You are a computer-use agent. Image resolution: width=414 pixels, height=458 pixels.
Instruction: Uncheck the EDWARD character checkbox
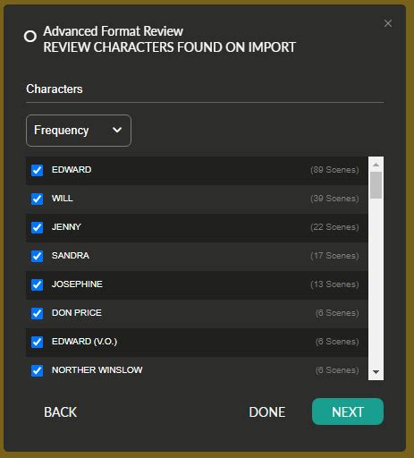pyautogui.click(x=38, y=170)
